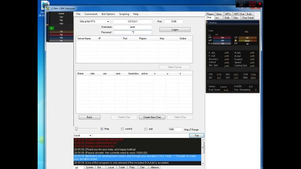
Task: Click the Name column header in character list
Action: point(83,74)
